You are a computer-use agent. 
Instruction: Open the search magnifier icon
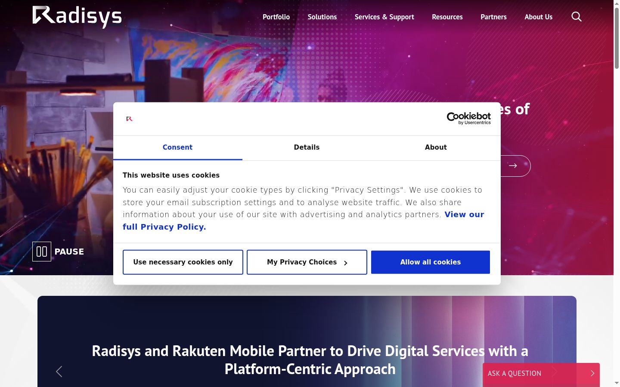tap(577, 17)
